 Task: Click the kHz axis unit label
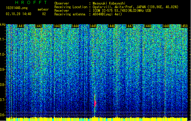click(3, 25)
